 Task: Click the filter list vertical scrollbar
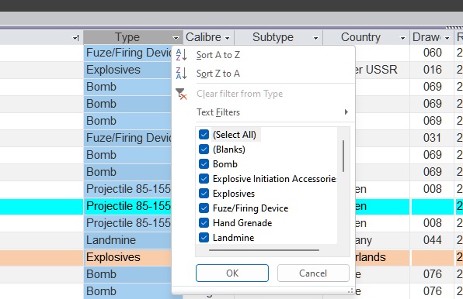343,156
